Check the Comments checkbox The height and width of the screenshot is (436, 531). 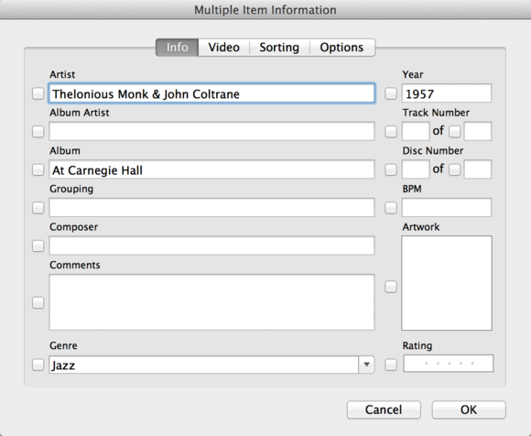pos(38,302)
